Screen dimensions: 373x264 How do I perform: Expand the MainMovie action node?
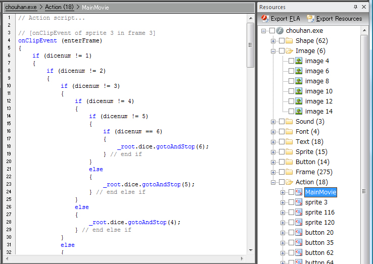click(x=283, y=192)
